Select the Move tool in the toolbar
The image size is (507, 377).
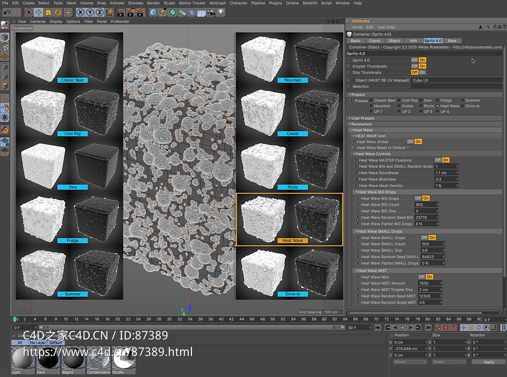(39, 12)
